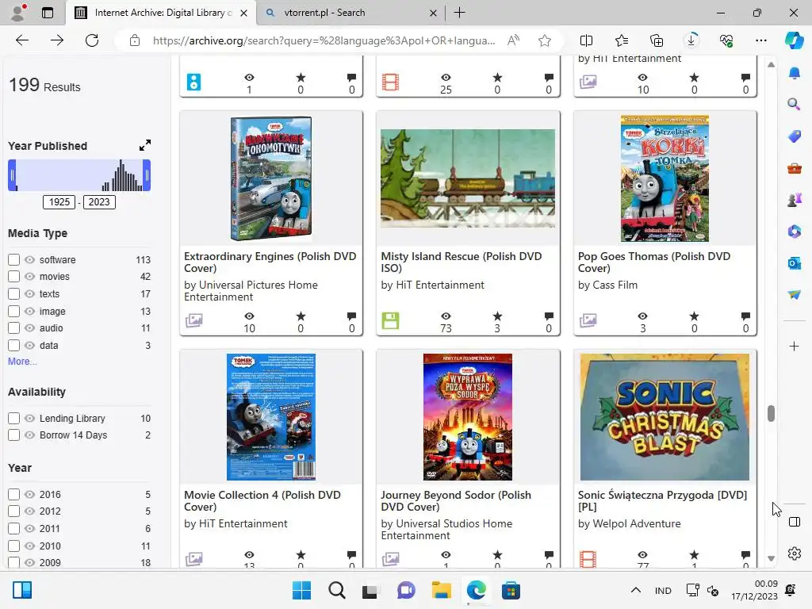Image resolution: width=812 pixels, height=609 pixels.
Task: Hide software results with eye toggle
Action: click(29, 259)
